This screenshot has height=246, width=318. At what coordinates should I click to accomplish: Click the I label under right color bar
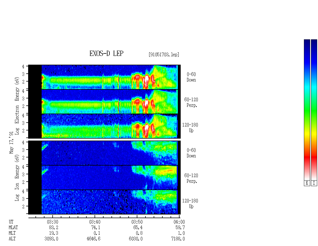pyautogui.click(x=314, y=183)
